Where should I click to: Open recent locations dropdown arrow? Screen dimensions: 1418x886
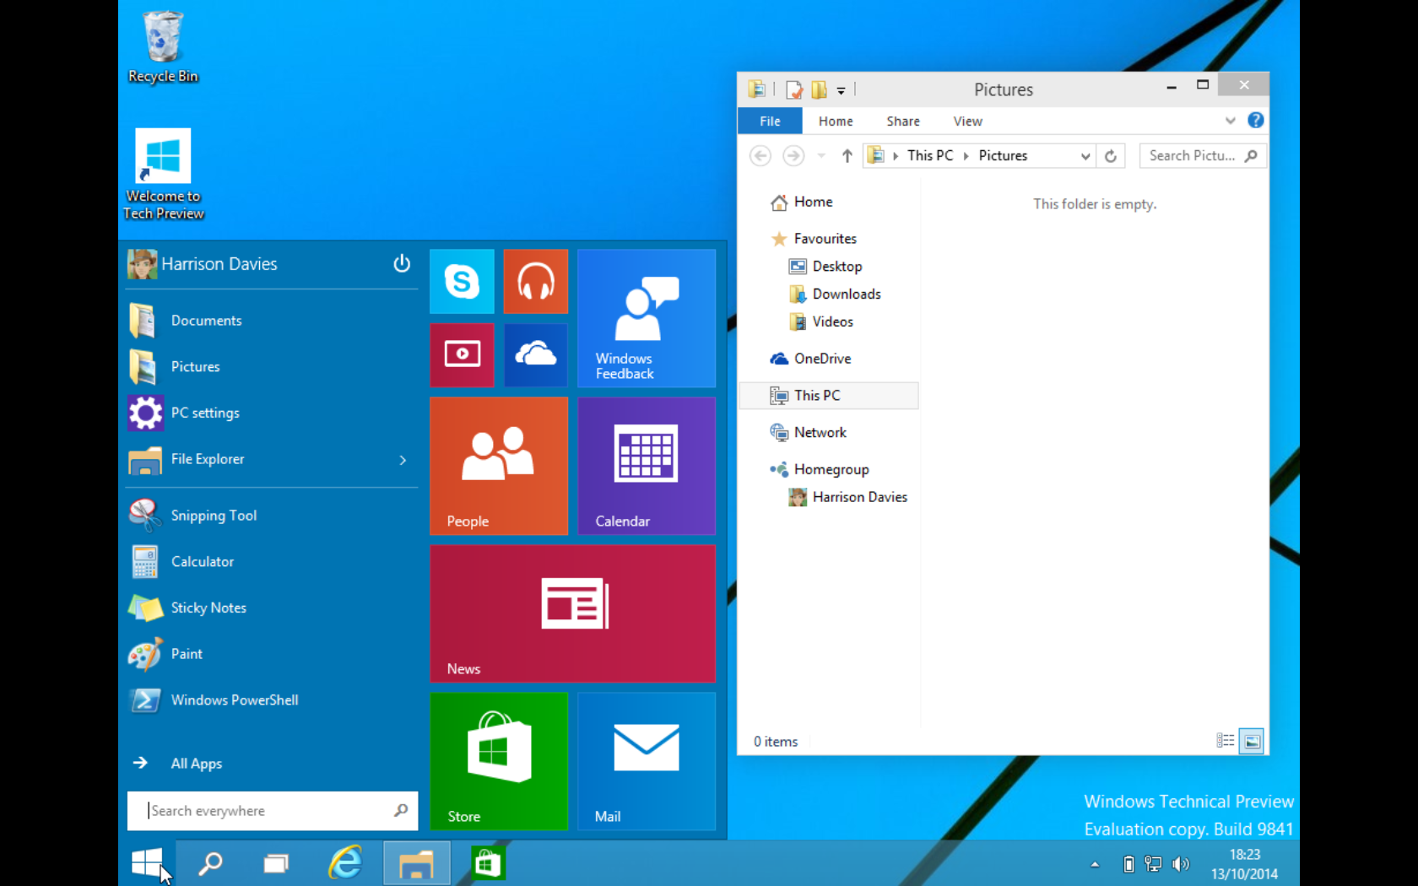821,155
